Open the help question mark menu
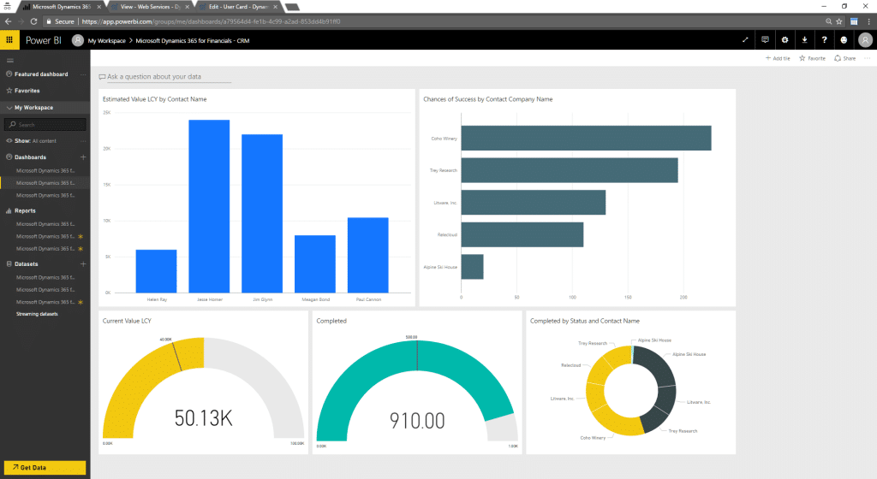This screenshot has height=479, width=877. tap(824, 39)
